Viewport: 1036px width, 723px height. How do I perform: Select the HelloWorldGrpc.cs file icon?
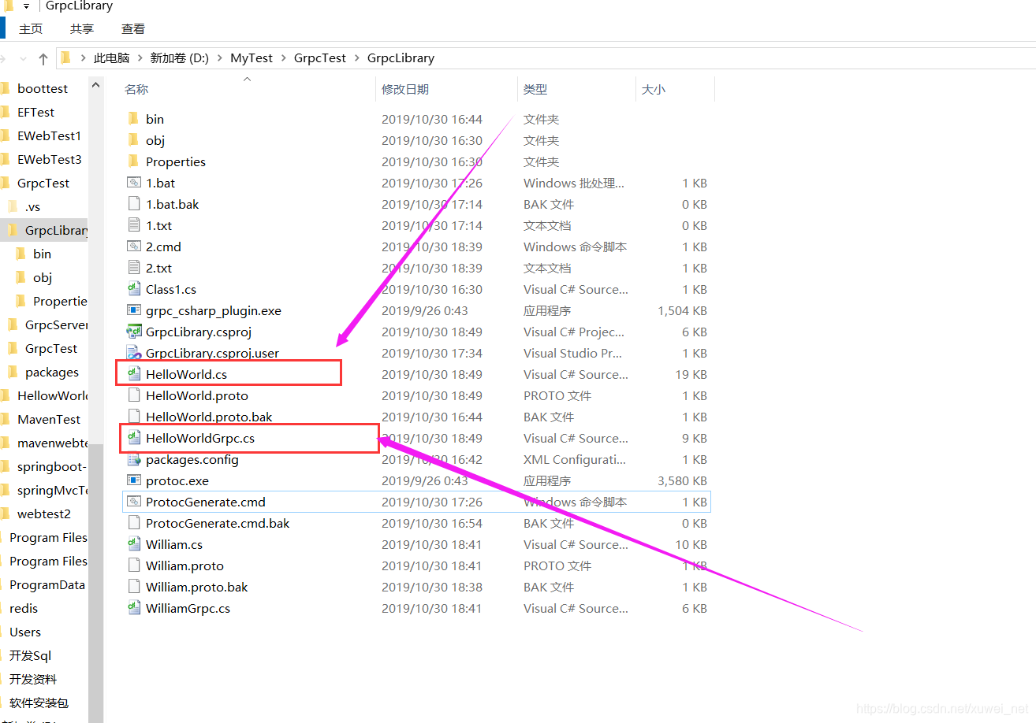[x=132, y=438]
